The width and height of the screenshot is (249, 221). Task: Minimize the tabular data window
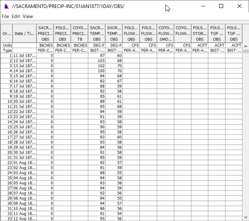point(202,6)
